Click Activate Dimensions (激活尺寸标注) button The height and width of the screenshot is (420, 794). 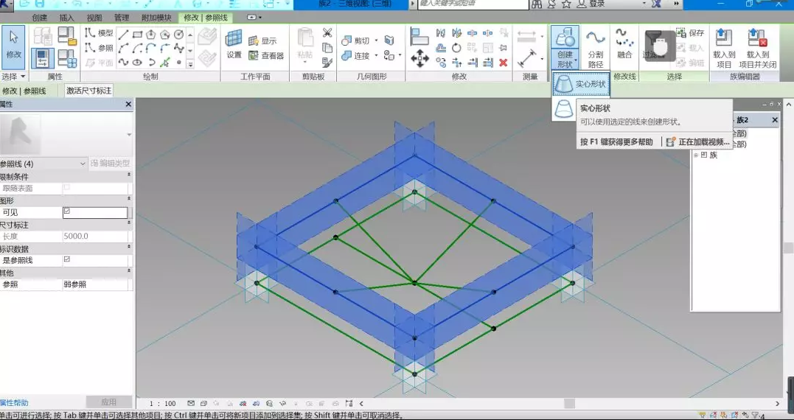[89, 91]
